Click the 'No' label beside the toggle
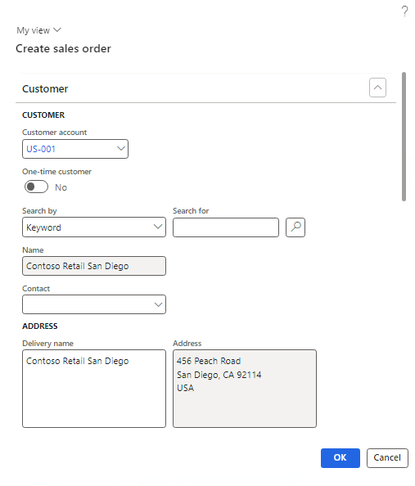The image size is (415, 486). pyautogui.click(x=61, y=187)
